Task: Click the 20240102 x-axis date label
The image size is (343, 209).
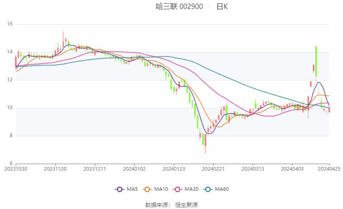Action: point(134,169)
